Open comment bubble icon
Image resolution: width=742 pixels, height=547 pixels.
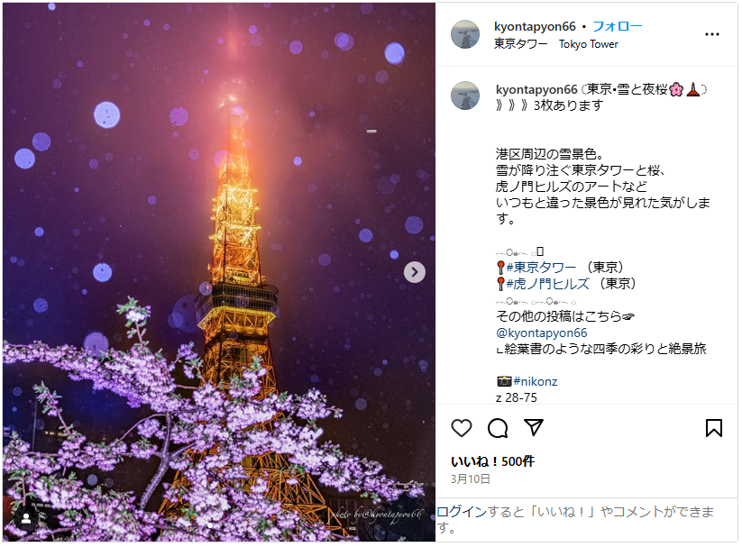[x=498, y=428]
